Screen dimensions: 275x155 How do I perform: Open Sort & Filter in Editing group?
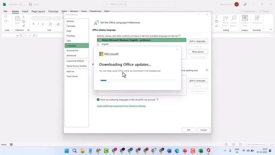(225, 21)
